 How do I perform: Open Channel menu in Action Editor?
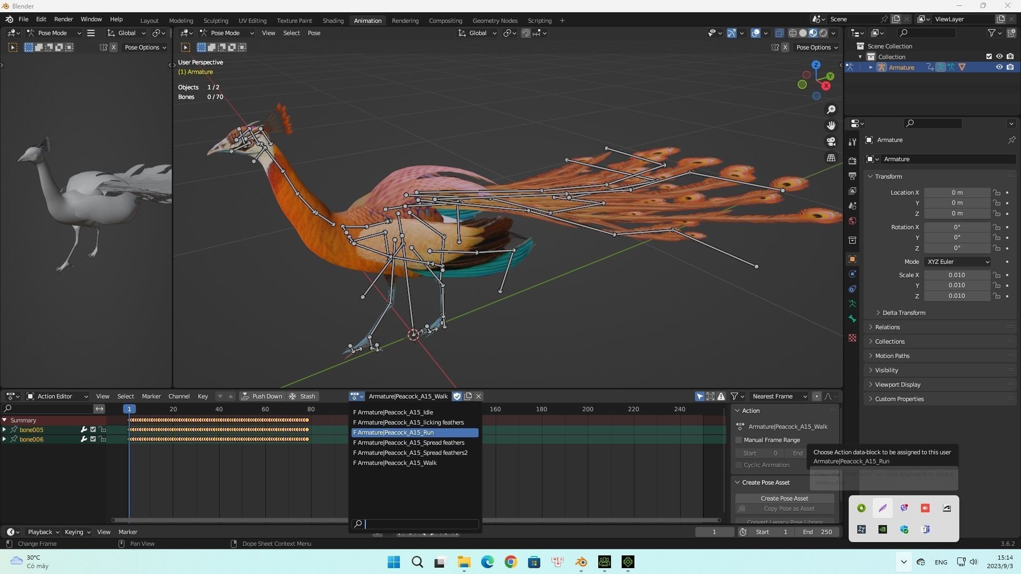pos(179,396)
